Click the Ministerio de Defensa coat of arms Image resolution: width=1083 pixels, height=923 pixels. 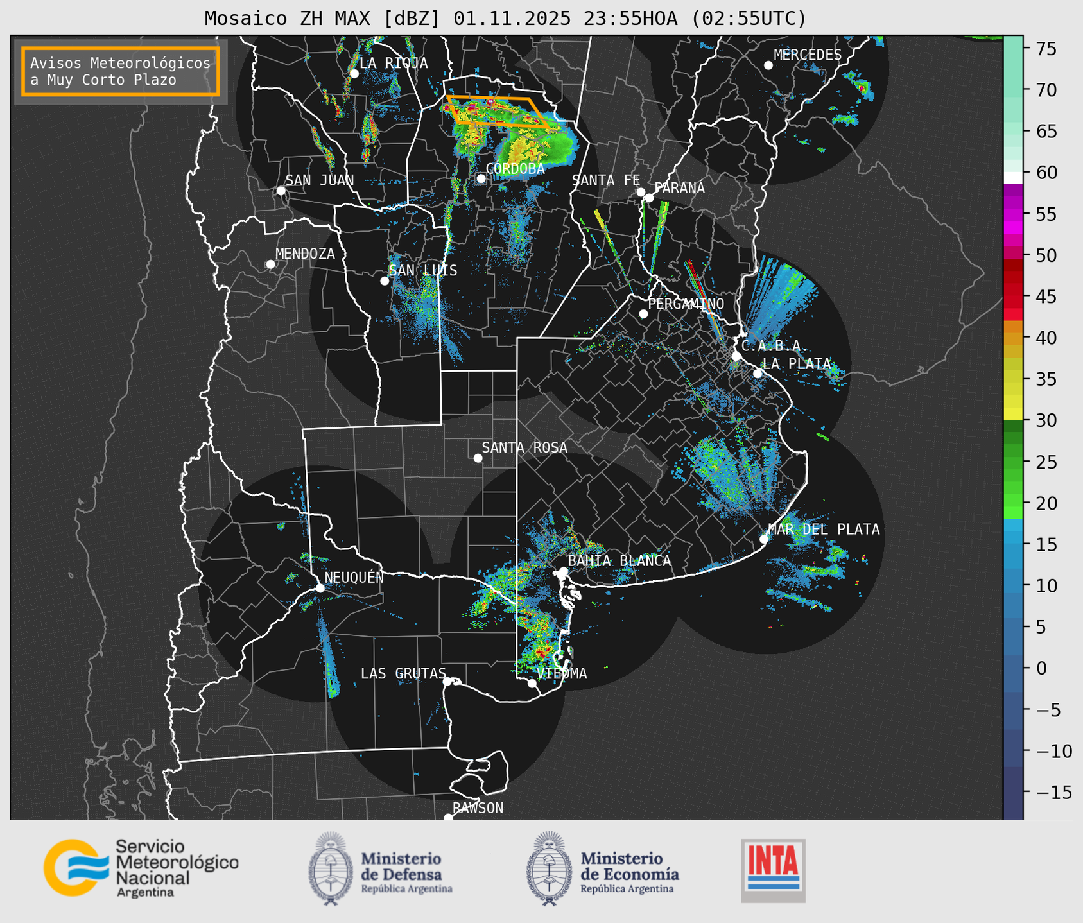click(331, 868)
